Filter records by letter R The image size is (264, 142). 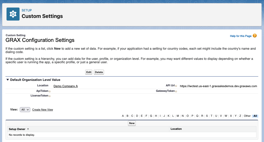[x=202, y=116]
